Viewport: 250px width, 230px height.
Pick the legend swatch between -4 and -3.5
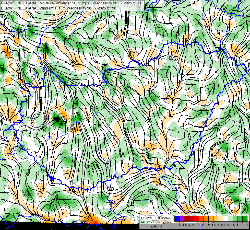[x=192, y=218]
